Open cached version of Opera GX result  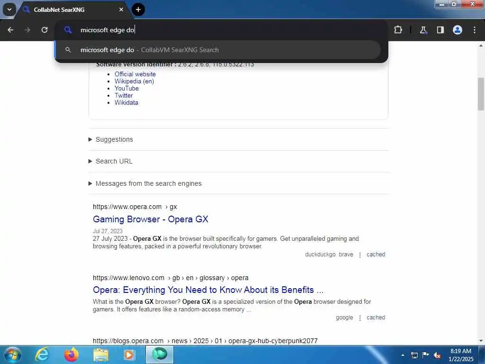[x=376, y=255]
